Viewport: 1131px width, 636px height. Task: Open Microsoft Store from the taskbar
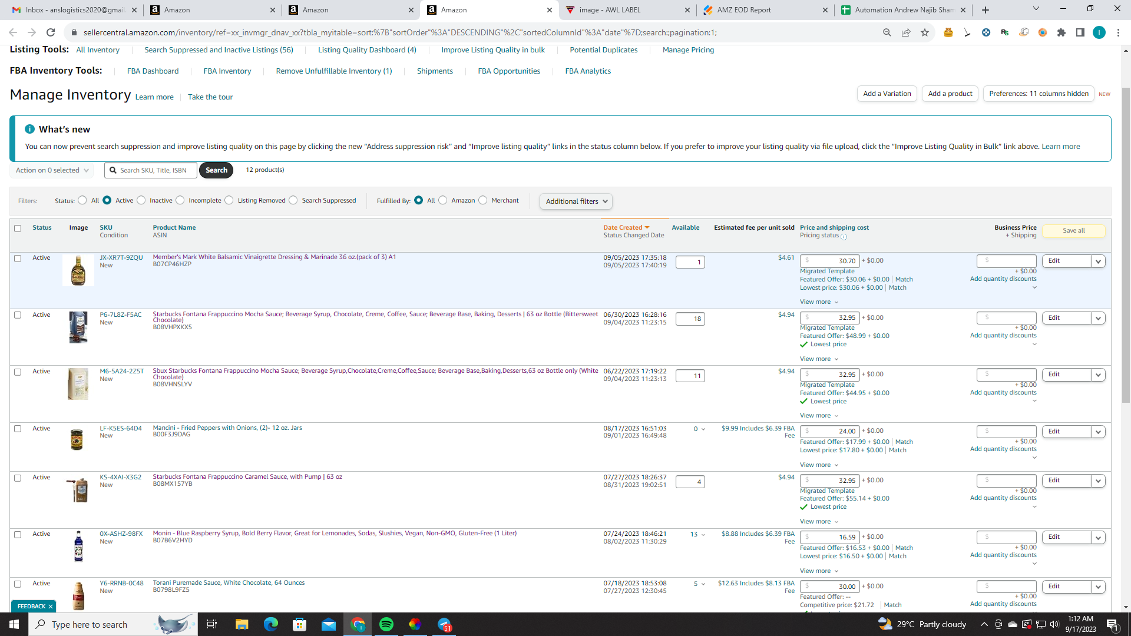tap(300, 624)
